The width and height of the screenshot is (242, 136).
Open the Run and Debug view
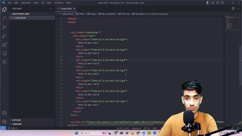[x=4, y=36]
